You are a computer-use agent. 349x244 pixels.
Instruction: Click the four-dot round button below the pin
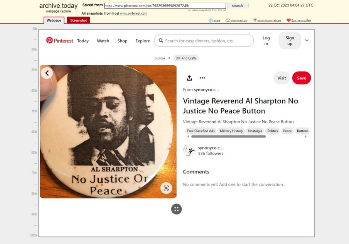coord(177,209)
